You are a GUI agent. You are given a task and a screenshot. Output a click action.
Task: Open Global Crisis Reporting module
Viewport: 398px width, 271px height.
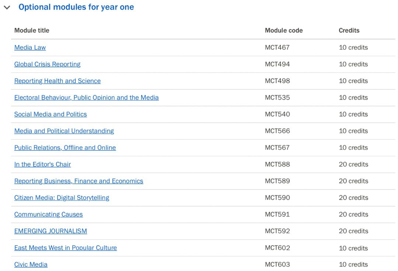47,64
